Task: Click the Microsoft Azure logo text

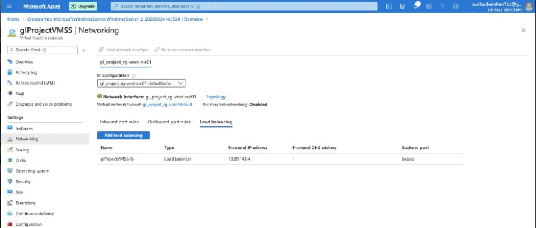Action: coord(41,6)
